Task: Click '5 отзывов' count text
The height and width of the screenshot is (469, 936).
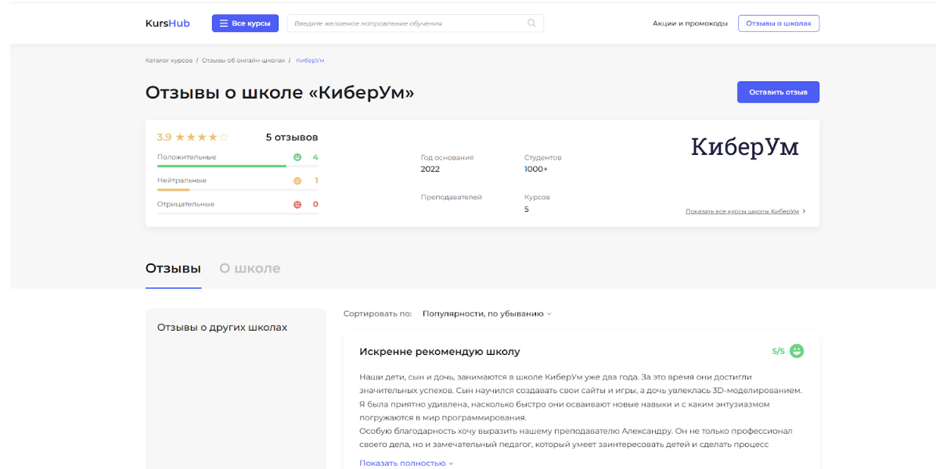Action: [x=292, y=138]
